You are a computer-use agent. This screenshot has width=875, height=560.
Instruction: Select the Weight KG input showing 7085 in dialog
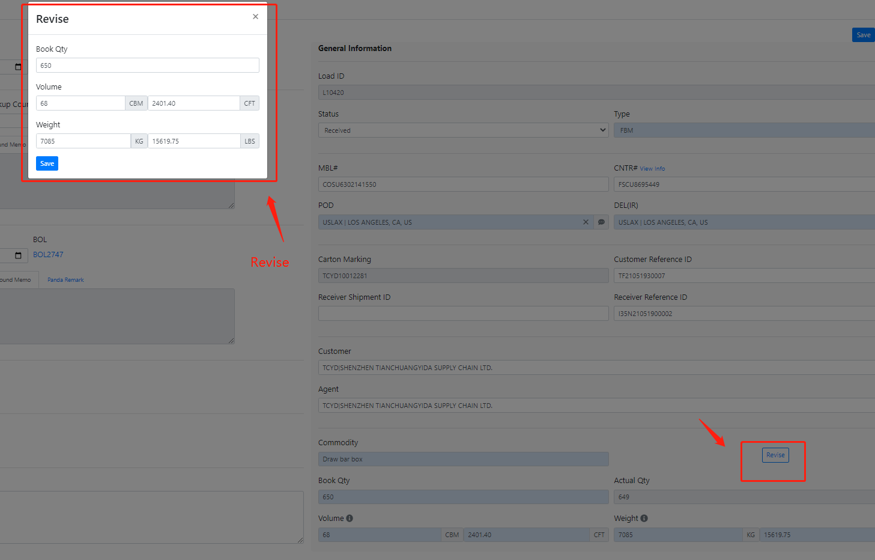[83, 141]
